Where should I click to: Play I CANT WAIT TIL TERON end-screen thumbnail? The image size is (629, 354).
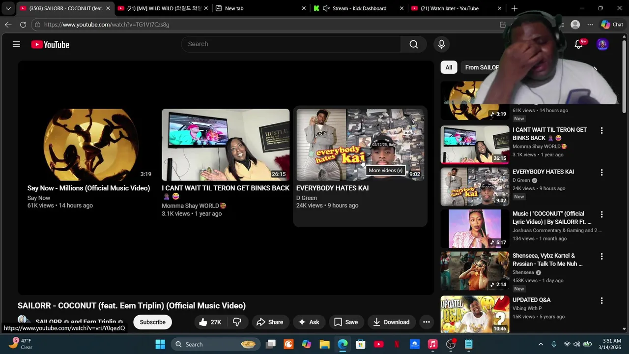point(226,145)
